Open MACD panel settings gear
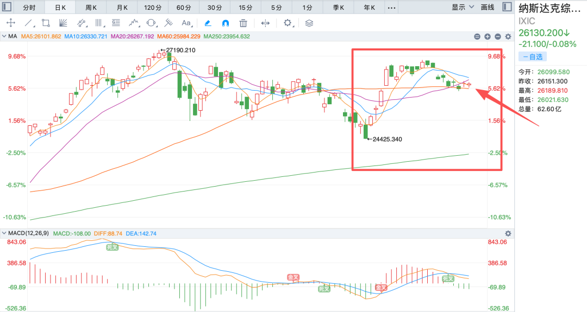587x312 pixels. point(508,233)
